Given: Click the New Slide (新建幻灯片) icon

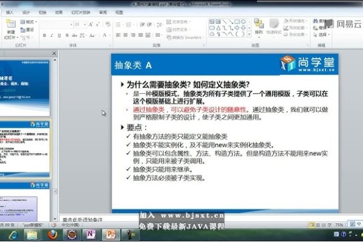Looking at the screenshot, I should pyautogui.click(x=11, y=24).
